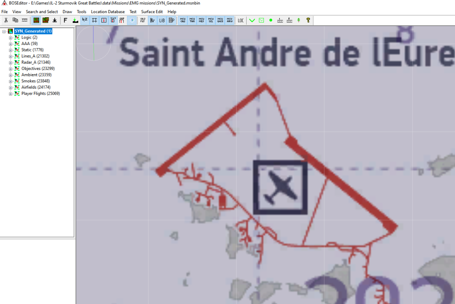455x304 pixels.
Task: Open the Search and Select menu
Action: 42,12
